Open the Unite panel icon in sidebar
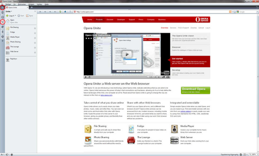The image size is (259, 156). tap(2, 22)
